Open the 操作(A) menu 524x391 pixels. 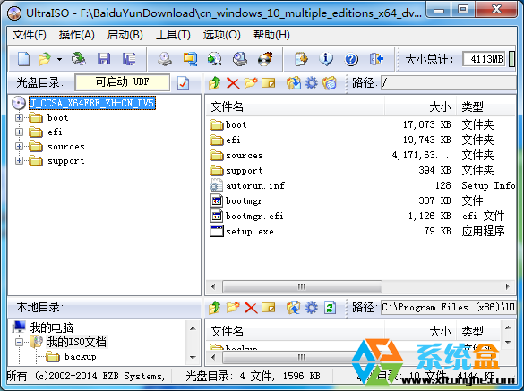pyautogui.click(x=77, y=35)
